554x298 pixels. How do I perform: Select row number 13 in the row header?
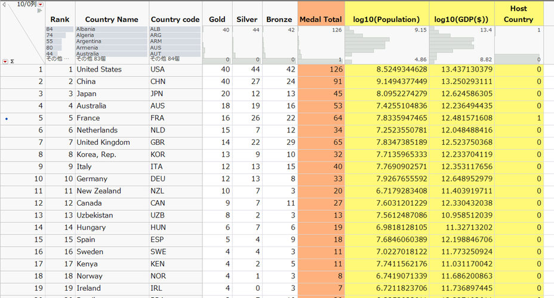tap(23, 215)
